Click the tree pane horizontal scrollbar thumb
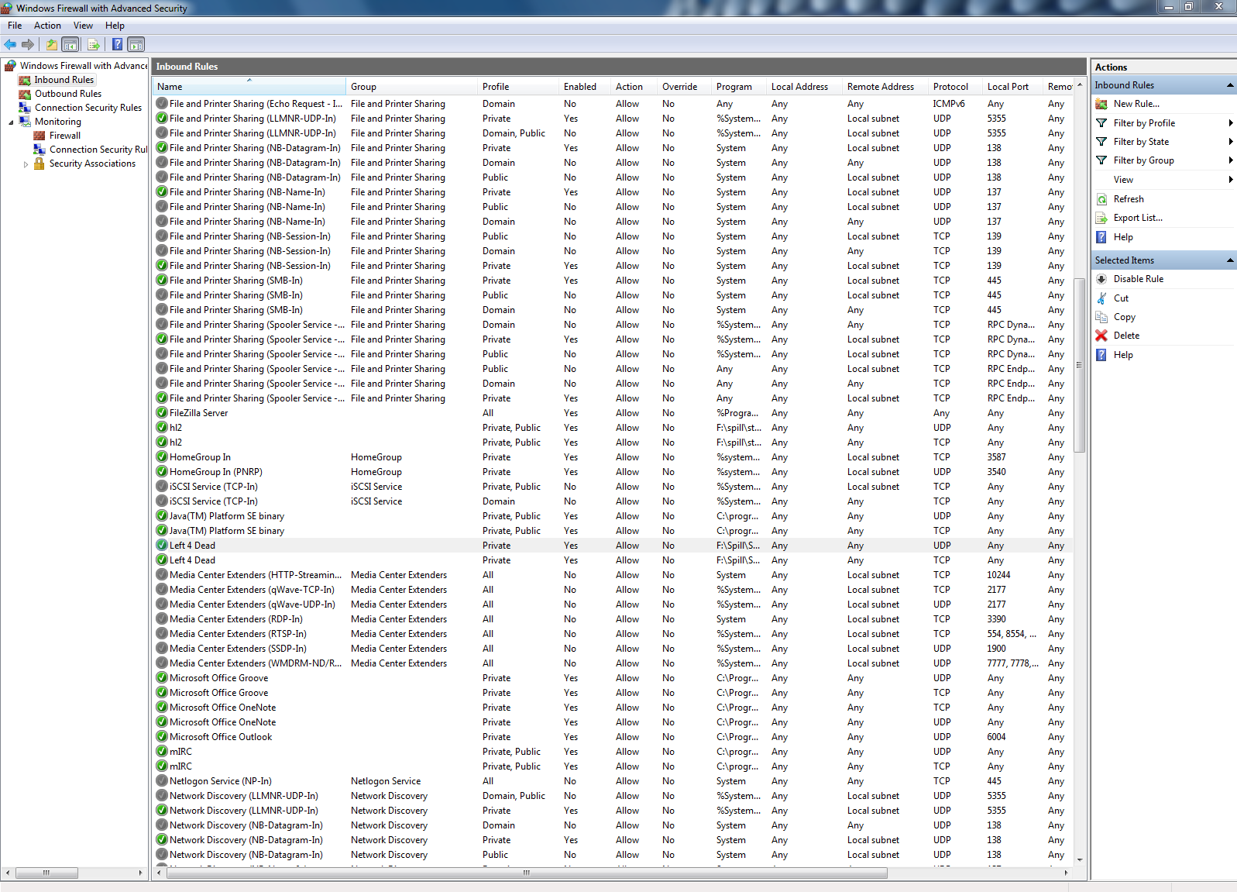Image resolution: width=1237 pixels, height=892 pixels. [x=46, y=873]
